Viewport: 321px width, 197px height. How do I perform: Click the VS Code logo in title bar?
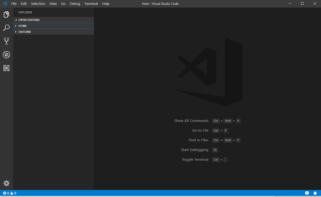pos(5,4)
